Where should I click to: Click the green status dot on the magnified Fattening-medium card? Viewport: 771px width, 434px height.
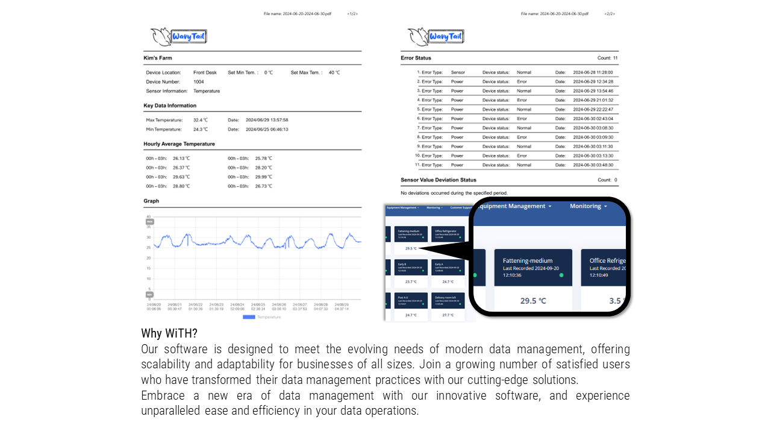pyautogui.click(x=561, y=275)
